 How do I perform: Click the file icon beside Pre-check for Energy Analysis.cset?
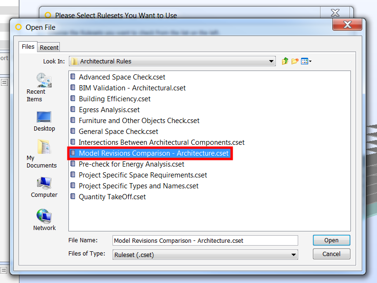tap(73, 164)
